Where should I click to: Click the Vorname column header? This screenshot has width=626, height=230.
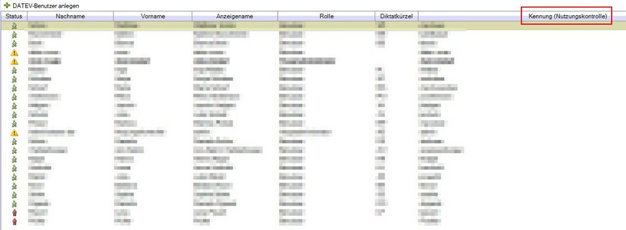(153, 16)
